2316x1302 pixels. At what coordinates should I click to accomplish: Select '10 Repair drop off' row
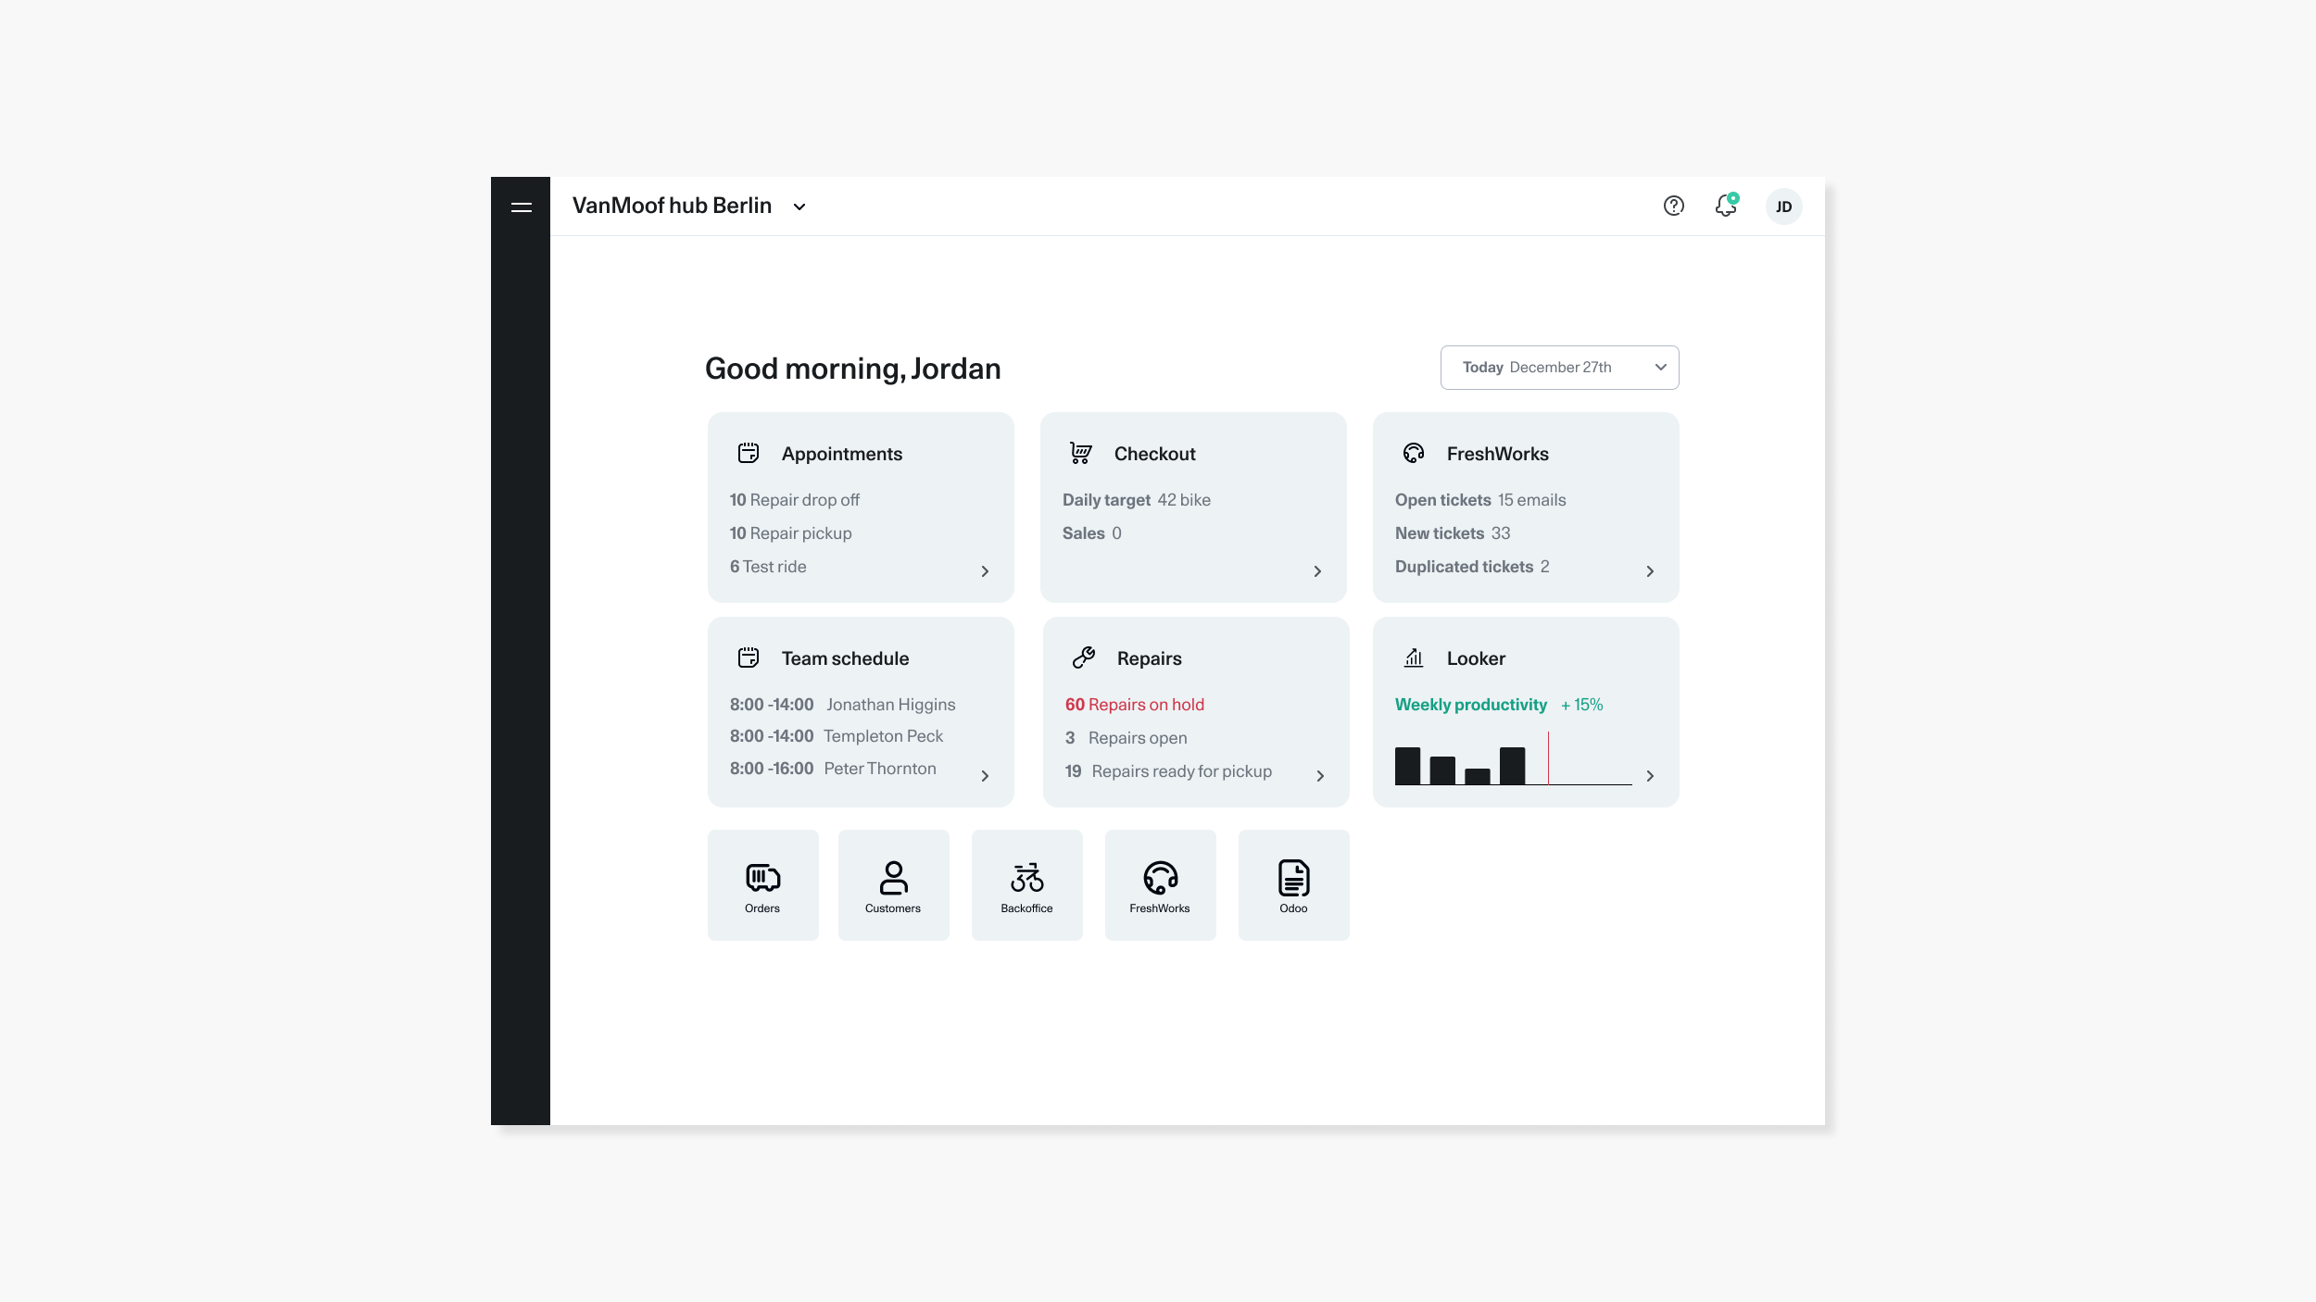pos(795,500)
